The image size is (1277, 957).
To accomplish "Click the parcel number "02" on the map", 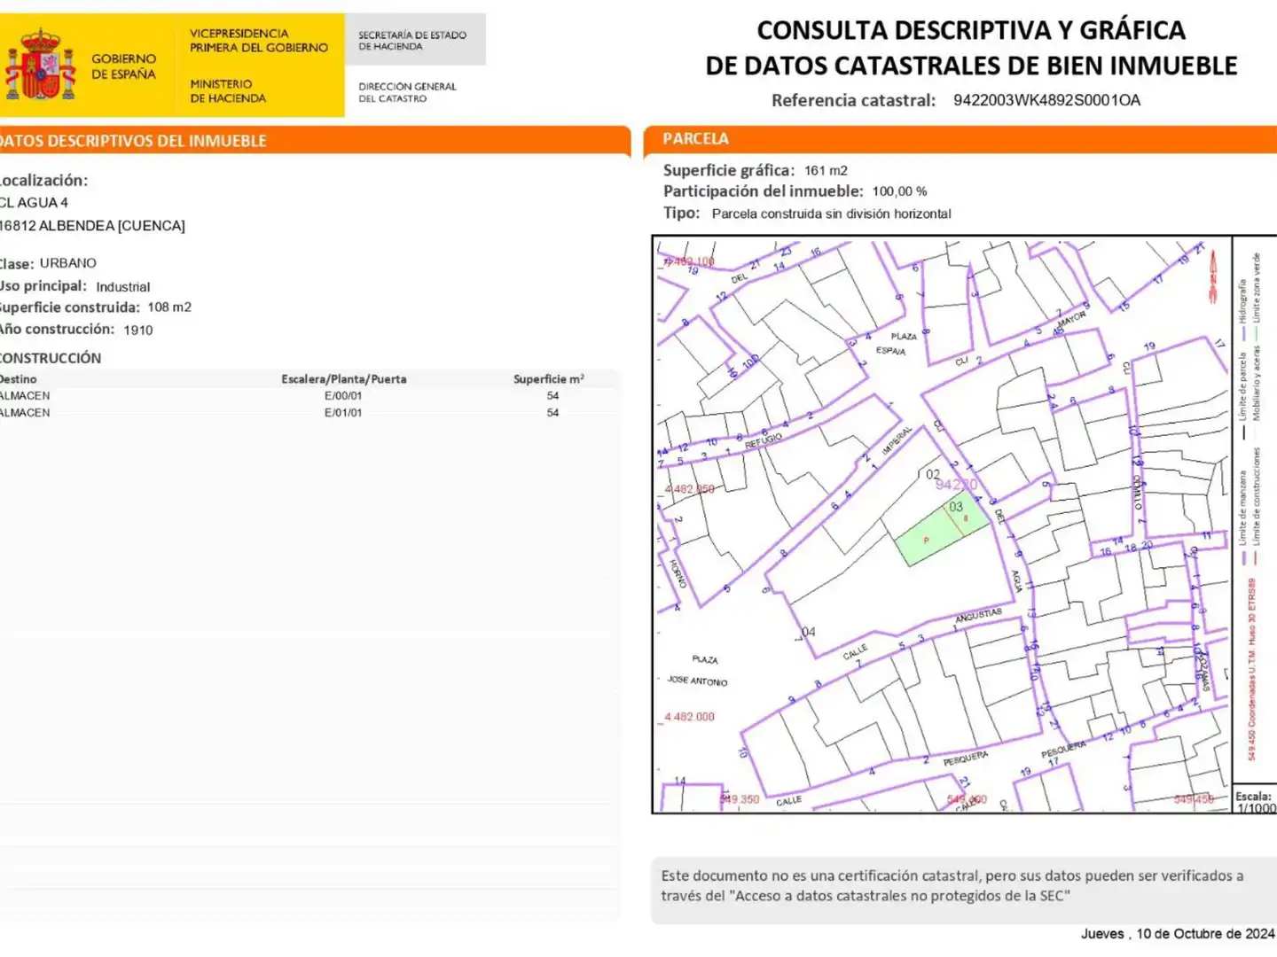I will point(933,475).
